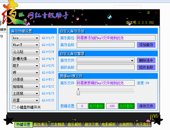Open the 文本朗读 tab
The height and width of the screenshot is (130, 170).
pos(57,124)
